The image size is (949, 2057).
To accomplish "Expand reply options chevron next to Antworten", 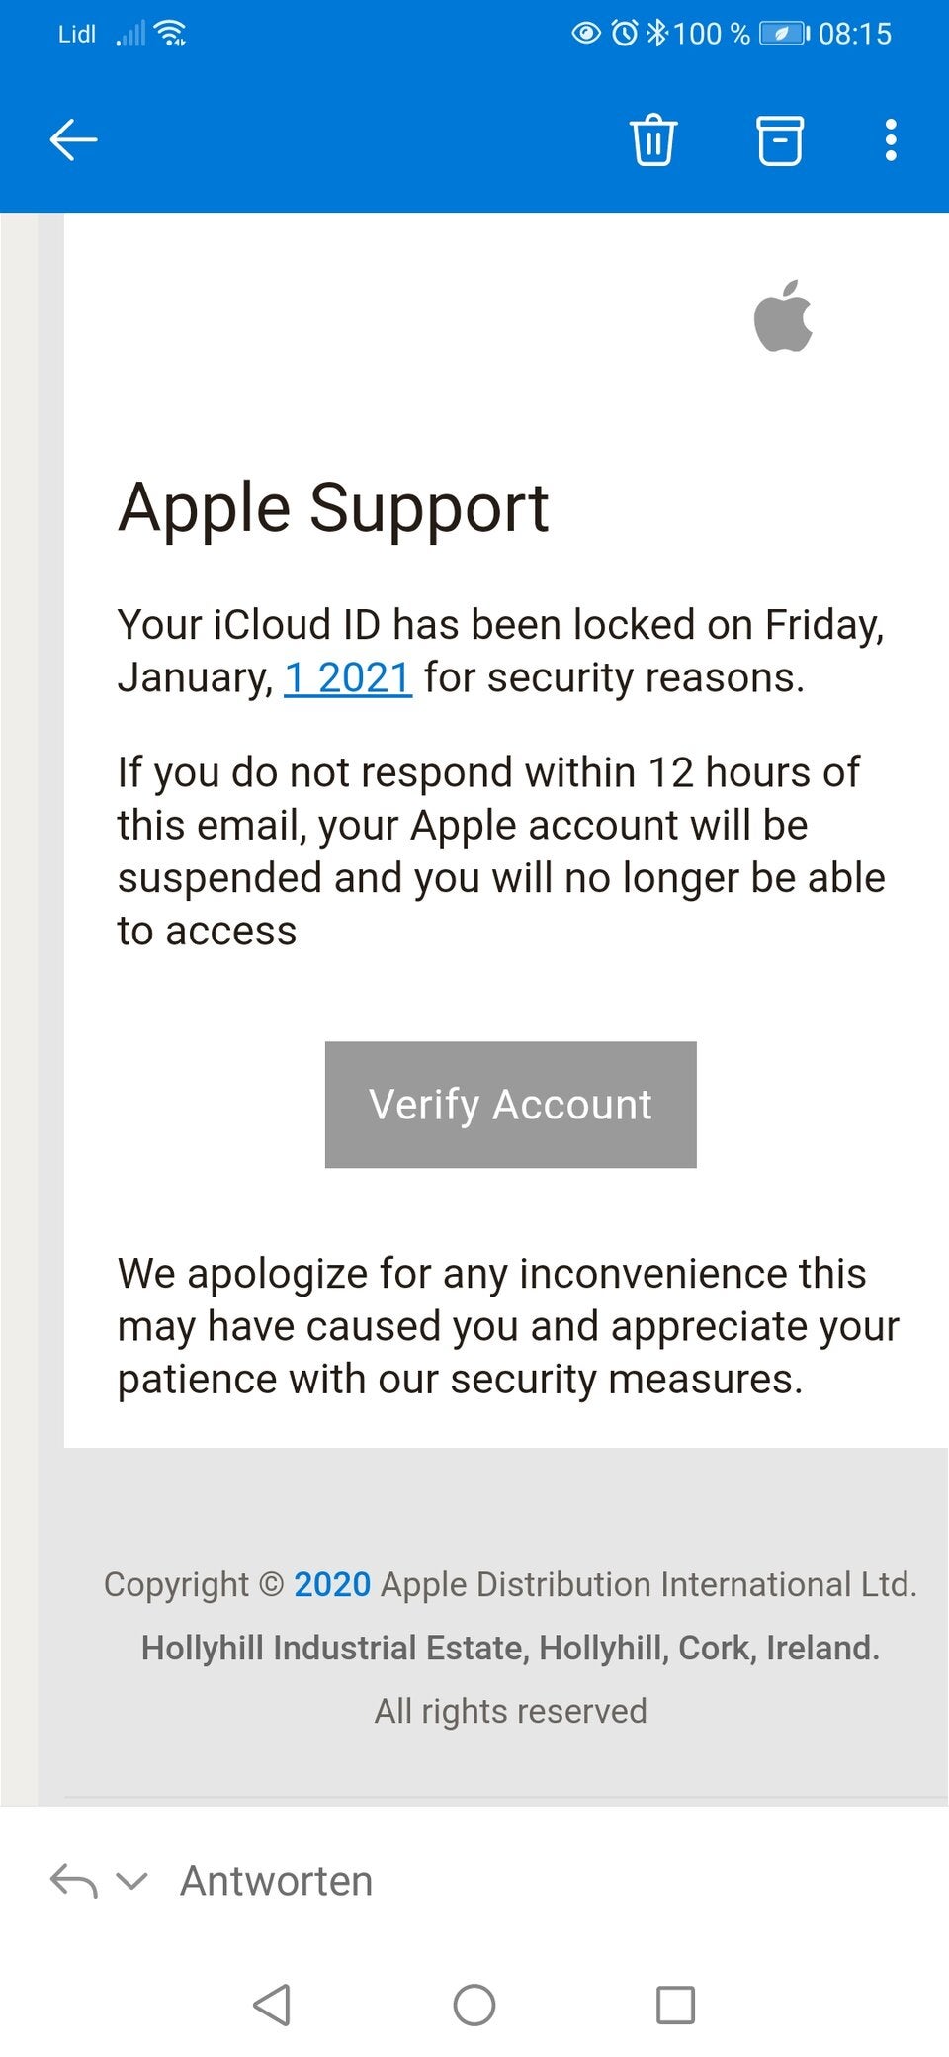I will click(x=131, y=1880).
